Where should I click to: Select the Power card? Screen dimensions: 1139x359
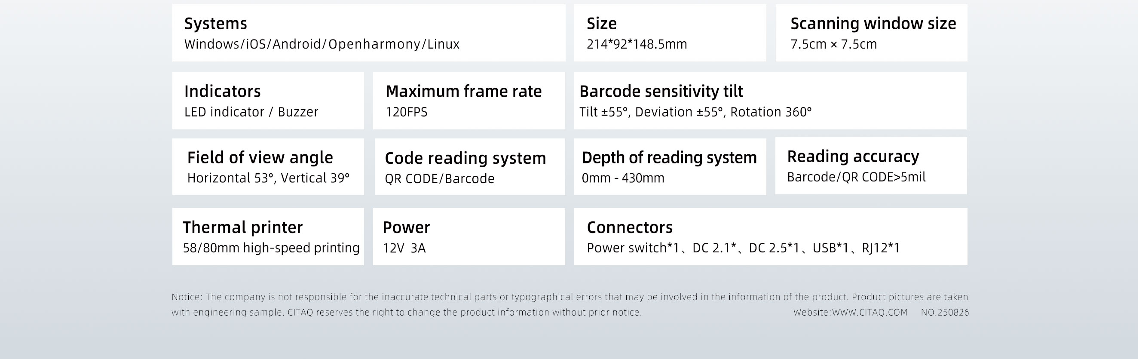(x=468, y=236)
